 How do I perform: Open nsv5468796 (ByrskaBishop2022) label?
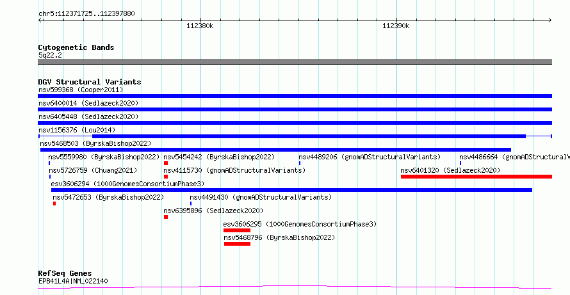tap(279, 237)
